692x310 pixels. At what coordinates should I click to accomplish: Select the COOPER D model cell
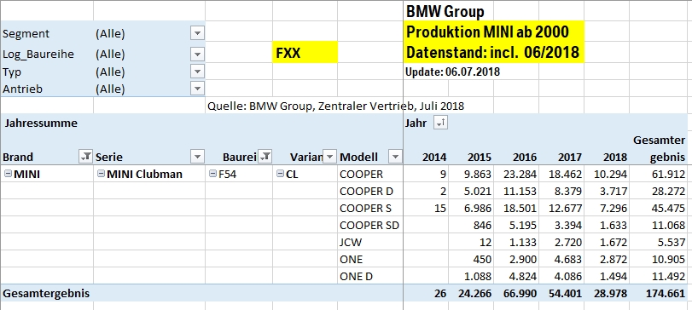pos(370,191)
